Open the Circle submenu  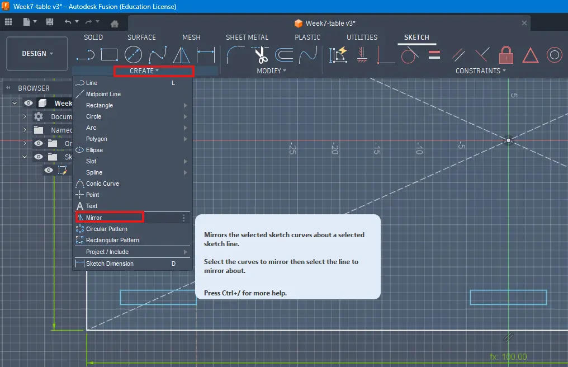[132, 116]
